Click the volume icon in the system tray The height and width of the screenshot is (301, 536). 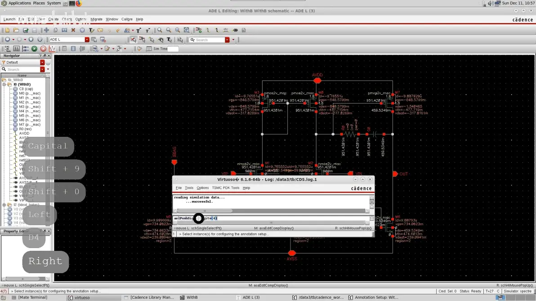491,4
